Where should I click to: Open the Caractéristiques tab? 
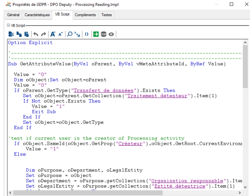pyautogui.click(x=37, y=15)
